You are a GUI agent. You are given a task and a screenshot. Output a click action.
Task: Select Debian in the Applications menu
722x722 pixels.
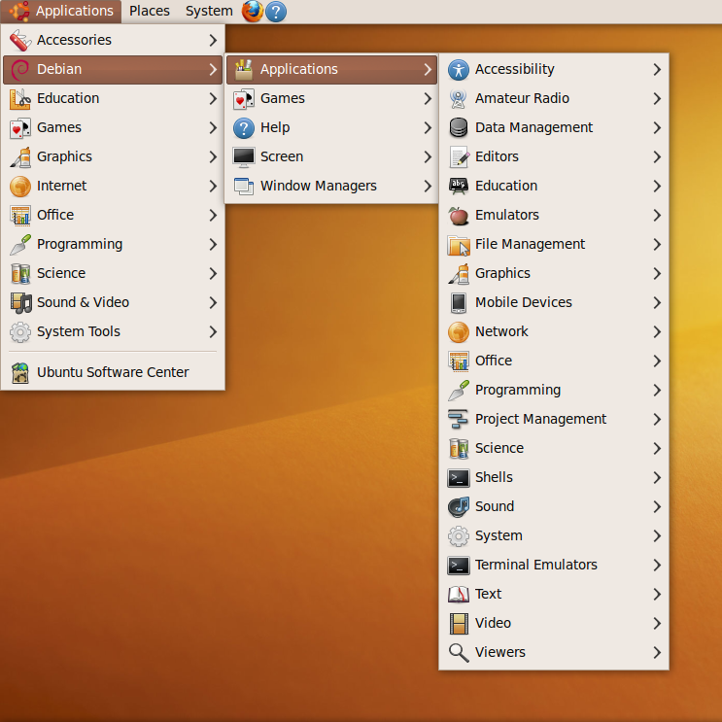pyautogui.click(x=113, y=69)
